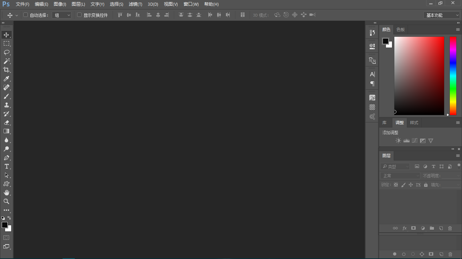Select the Horizontal Type tool
Image resolution: width=462 pixels, height=259 pixels.
click(x=6, y=166)
